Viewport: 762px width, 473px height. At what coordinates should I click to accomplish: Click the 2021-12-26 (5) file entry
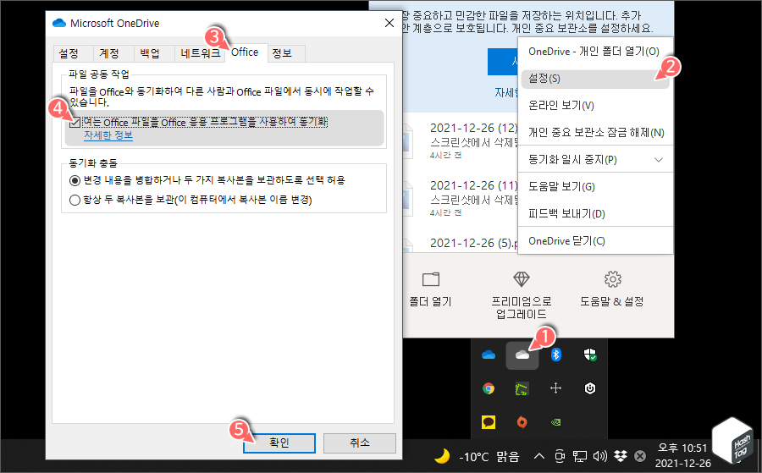coord(461,243)
